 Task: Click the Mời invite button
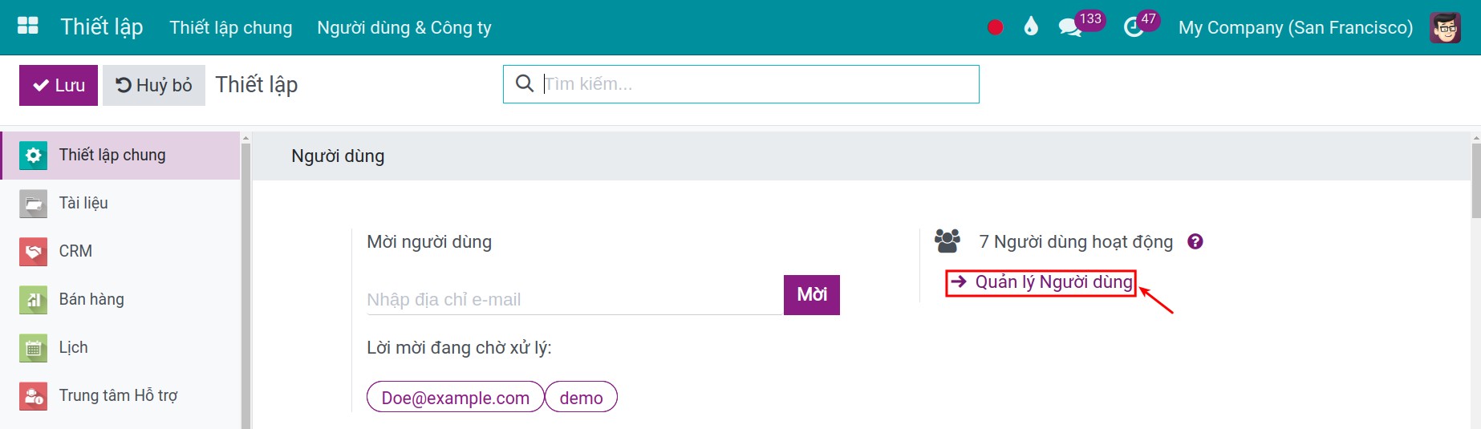[811, 294]
